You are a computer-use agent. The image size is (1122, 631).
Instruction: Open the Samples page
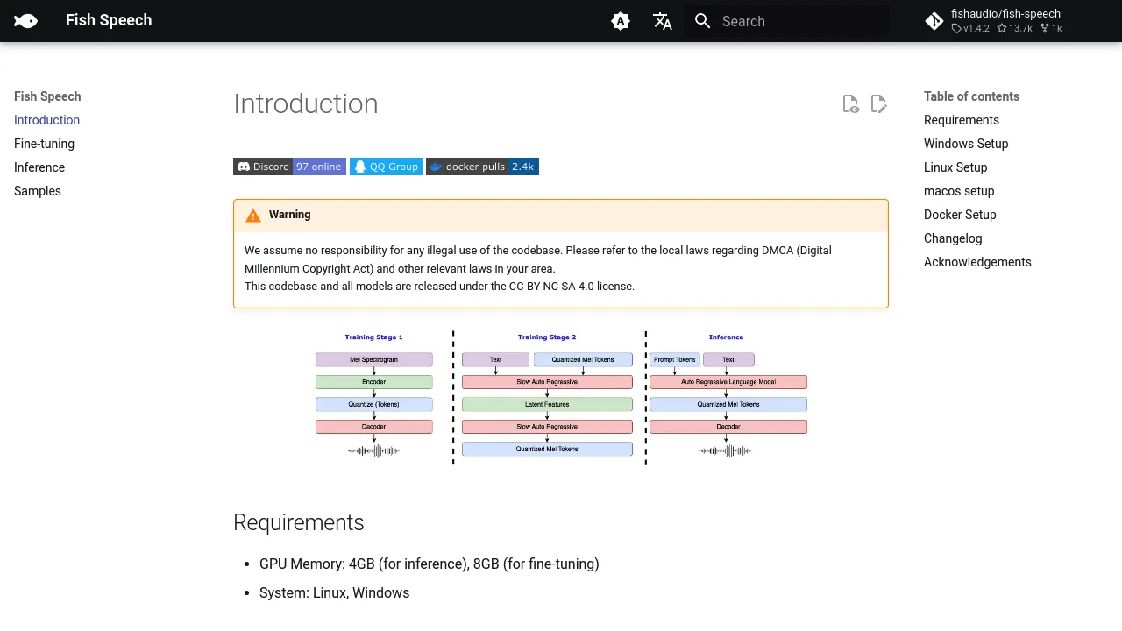tap(38, 191)
